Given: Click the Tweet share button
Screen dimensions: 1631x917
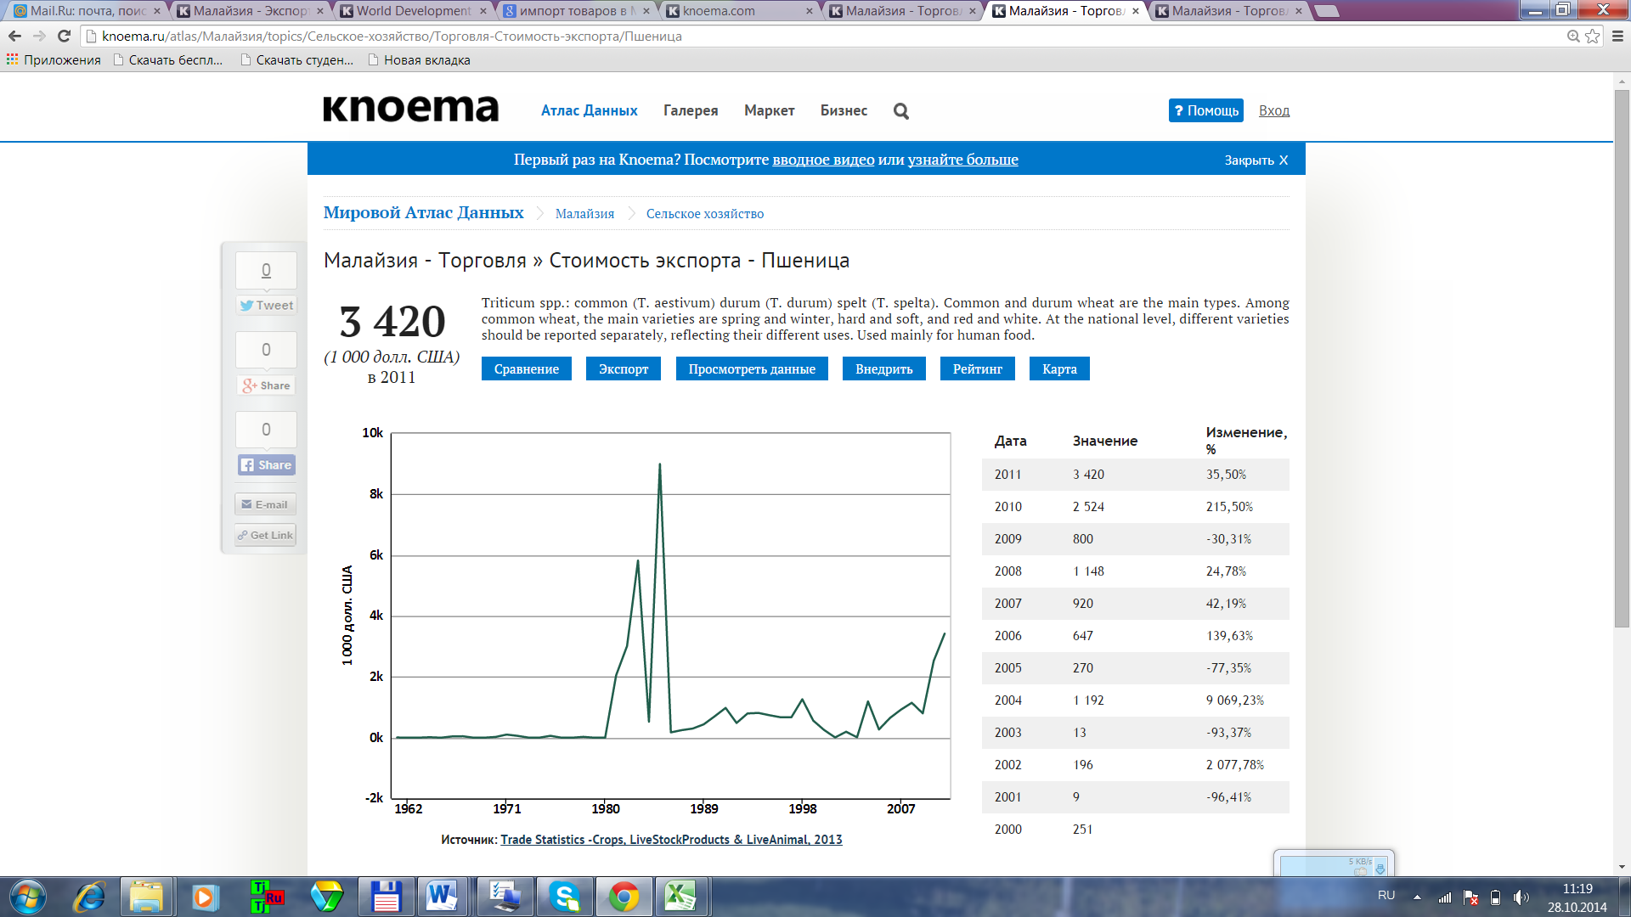Looking at the screenshot, I should (266, 306).
